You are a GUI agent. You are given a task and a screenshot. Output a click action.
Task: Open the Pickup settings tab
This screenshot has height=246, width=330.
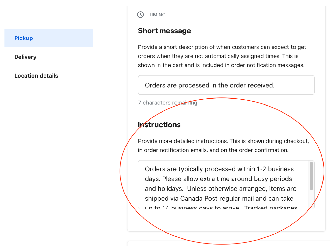(24, 38)
